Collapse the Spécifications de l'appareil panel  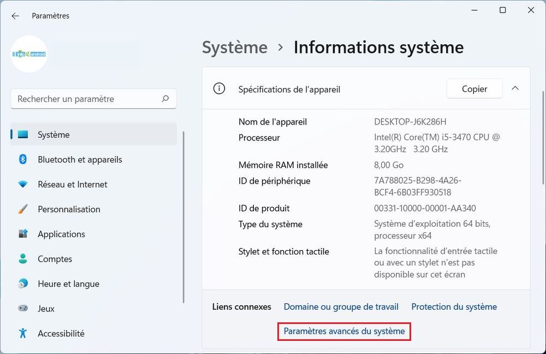coord(514,88)
